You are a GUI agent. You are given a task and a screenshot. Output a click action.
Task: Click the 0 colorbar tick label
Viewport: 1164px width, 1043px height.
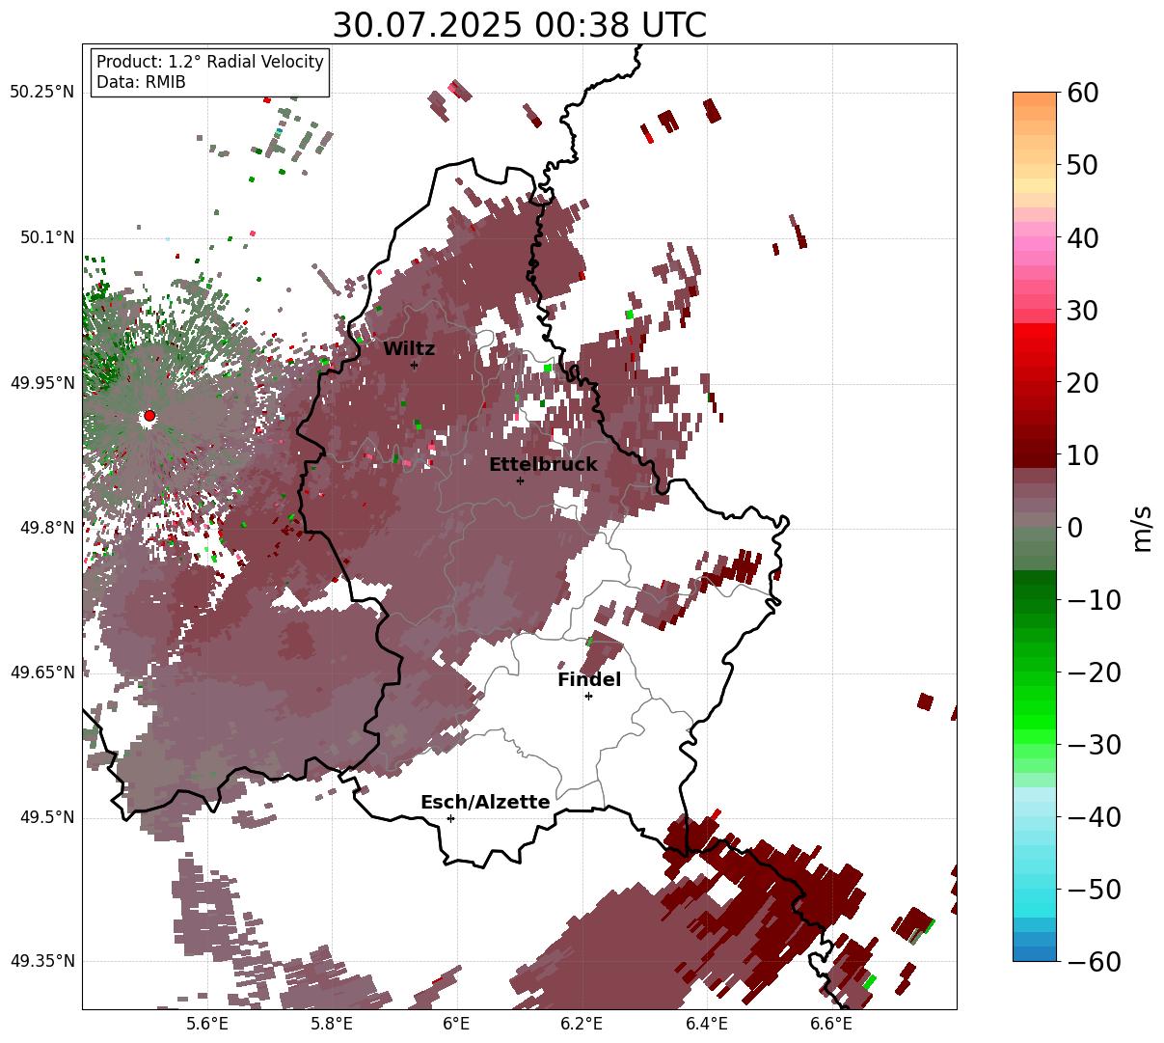[x=1073, y=528]
